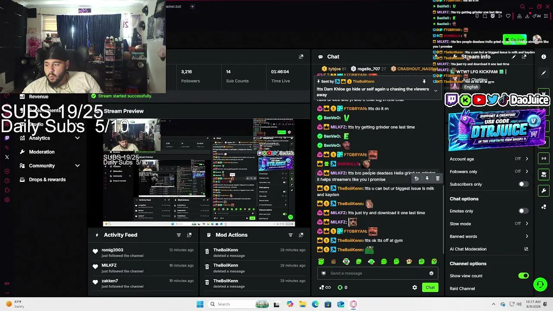553x311 pixels.
Task: Show hidden system tray icons
Action: click(x=493, y=304)
